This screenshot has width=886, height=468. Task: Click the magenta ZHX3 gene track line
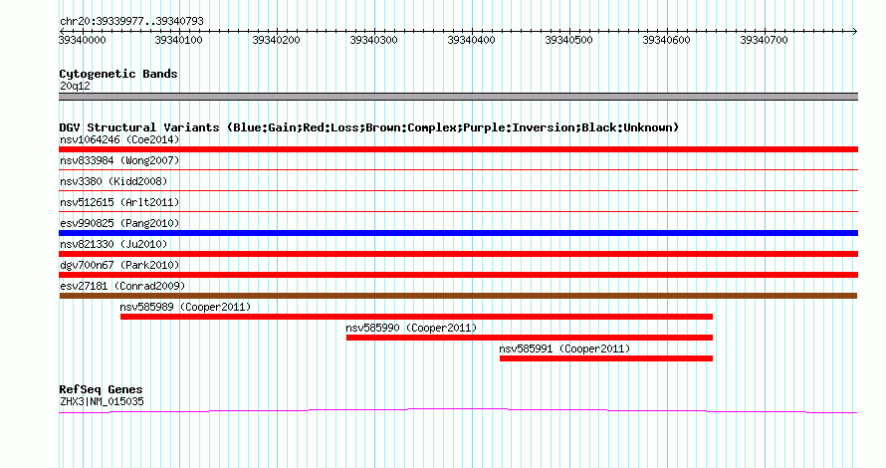tap(458, 411)
